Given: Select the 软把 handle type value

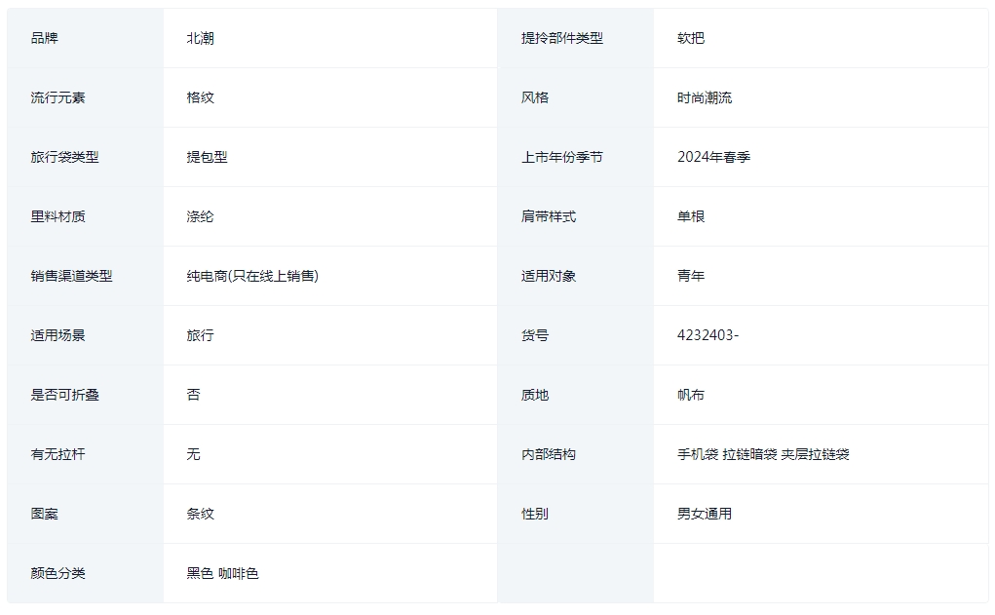Looking at the screenshot, I should click(x=690, y=38).
